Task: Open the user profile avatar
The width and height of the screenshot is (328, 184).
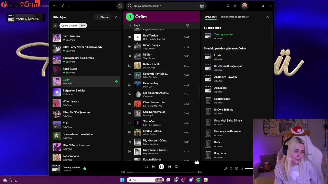Action: click(x=244, y=6)
